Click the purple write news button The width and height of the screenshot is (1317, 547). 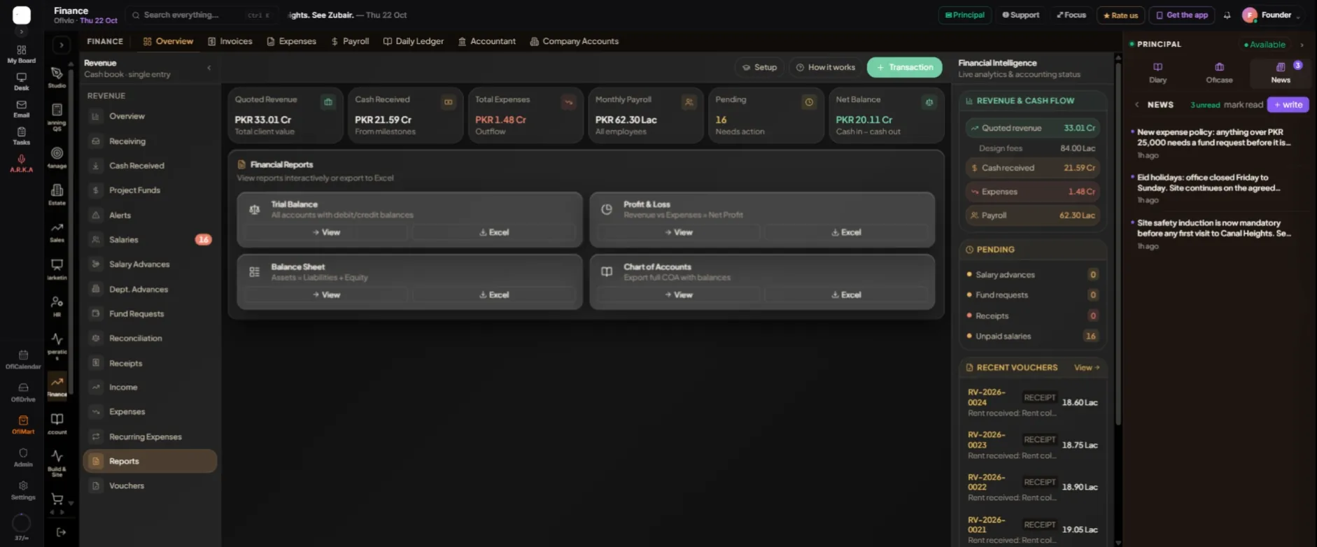1288,105
